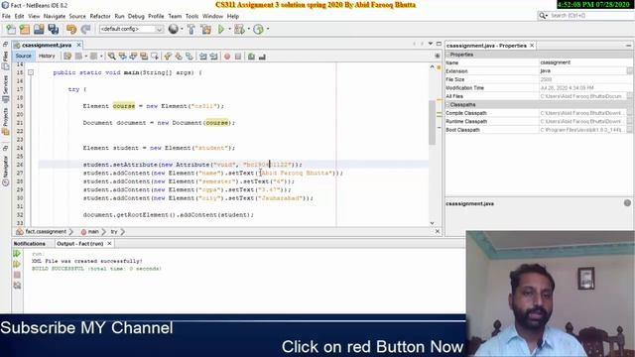
Task: Click the Undo arrow icon
Action: tap(71, 29)
